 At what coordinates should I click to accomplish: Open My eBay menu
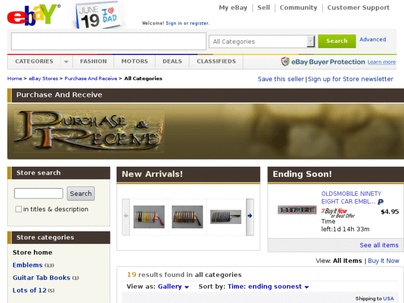[x=233, y=8]
